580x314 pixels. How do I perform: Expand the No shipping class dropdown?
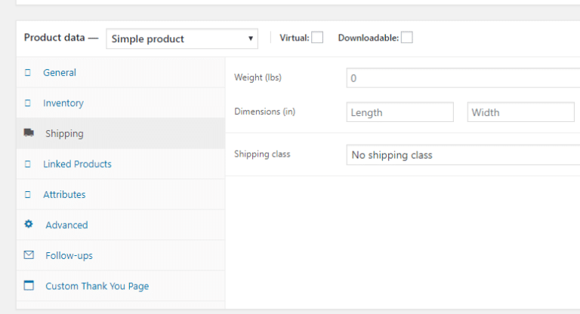click(462, 155)
